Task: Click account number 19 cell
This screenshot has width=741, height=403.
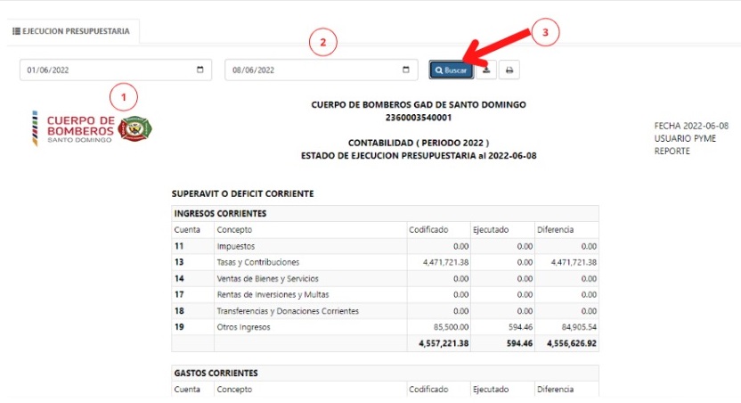Action: pos(192,327)
